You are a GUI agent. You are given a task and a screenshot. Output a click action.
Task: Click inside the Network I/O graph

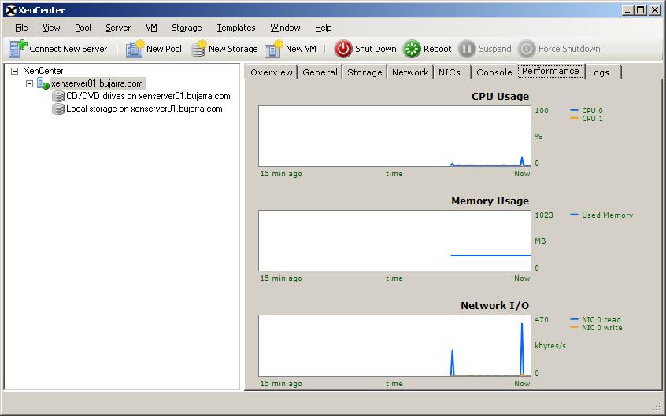(394, 345)
